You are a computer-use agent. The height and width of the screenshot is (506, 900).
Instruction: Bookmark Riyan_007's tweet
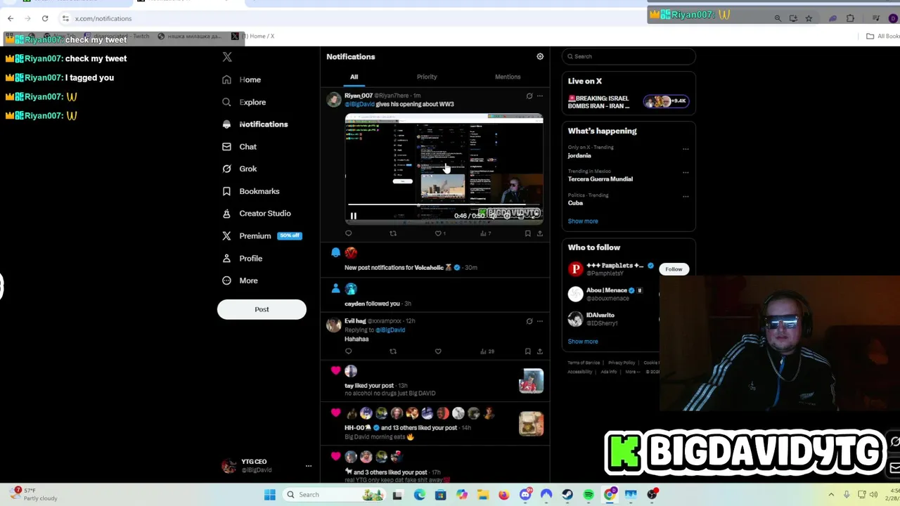527,233
